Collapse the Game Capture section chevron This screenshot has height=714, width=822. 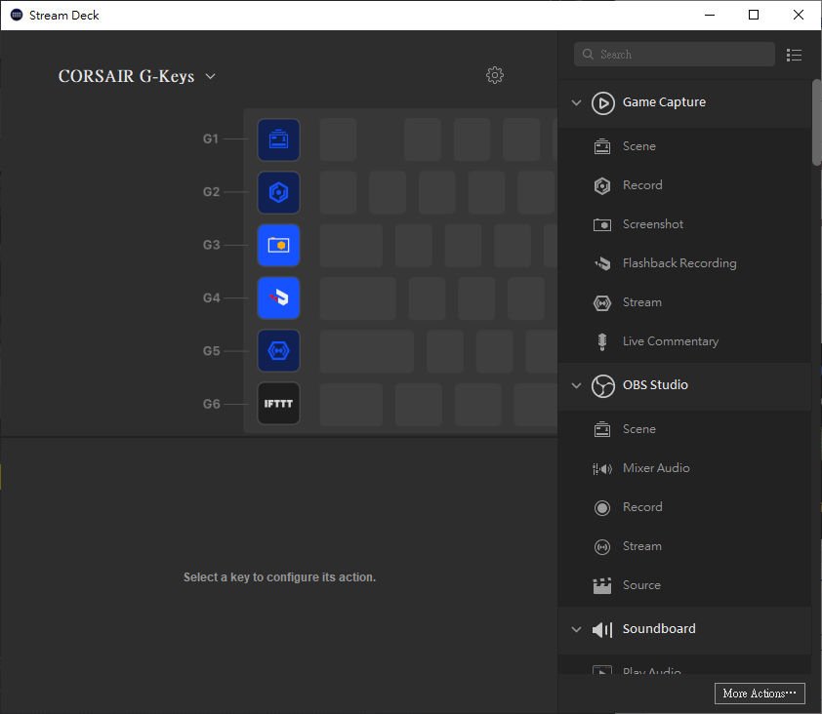click(576, 102)
